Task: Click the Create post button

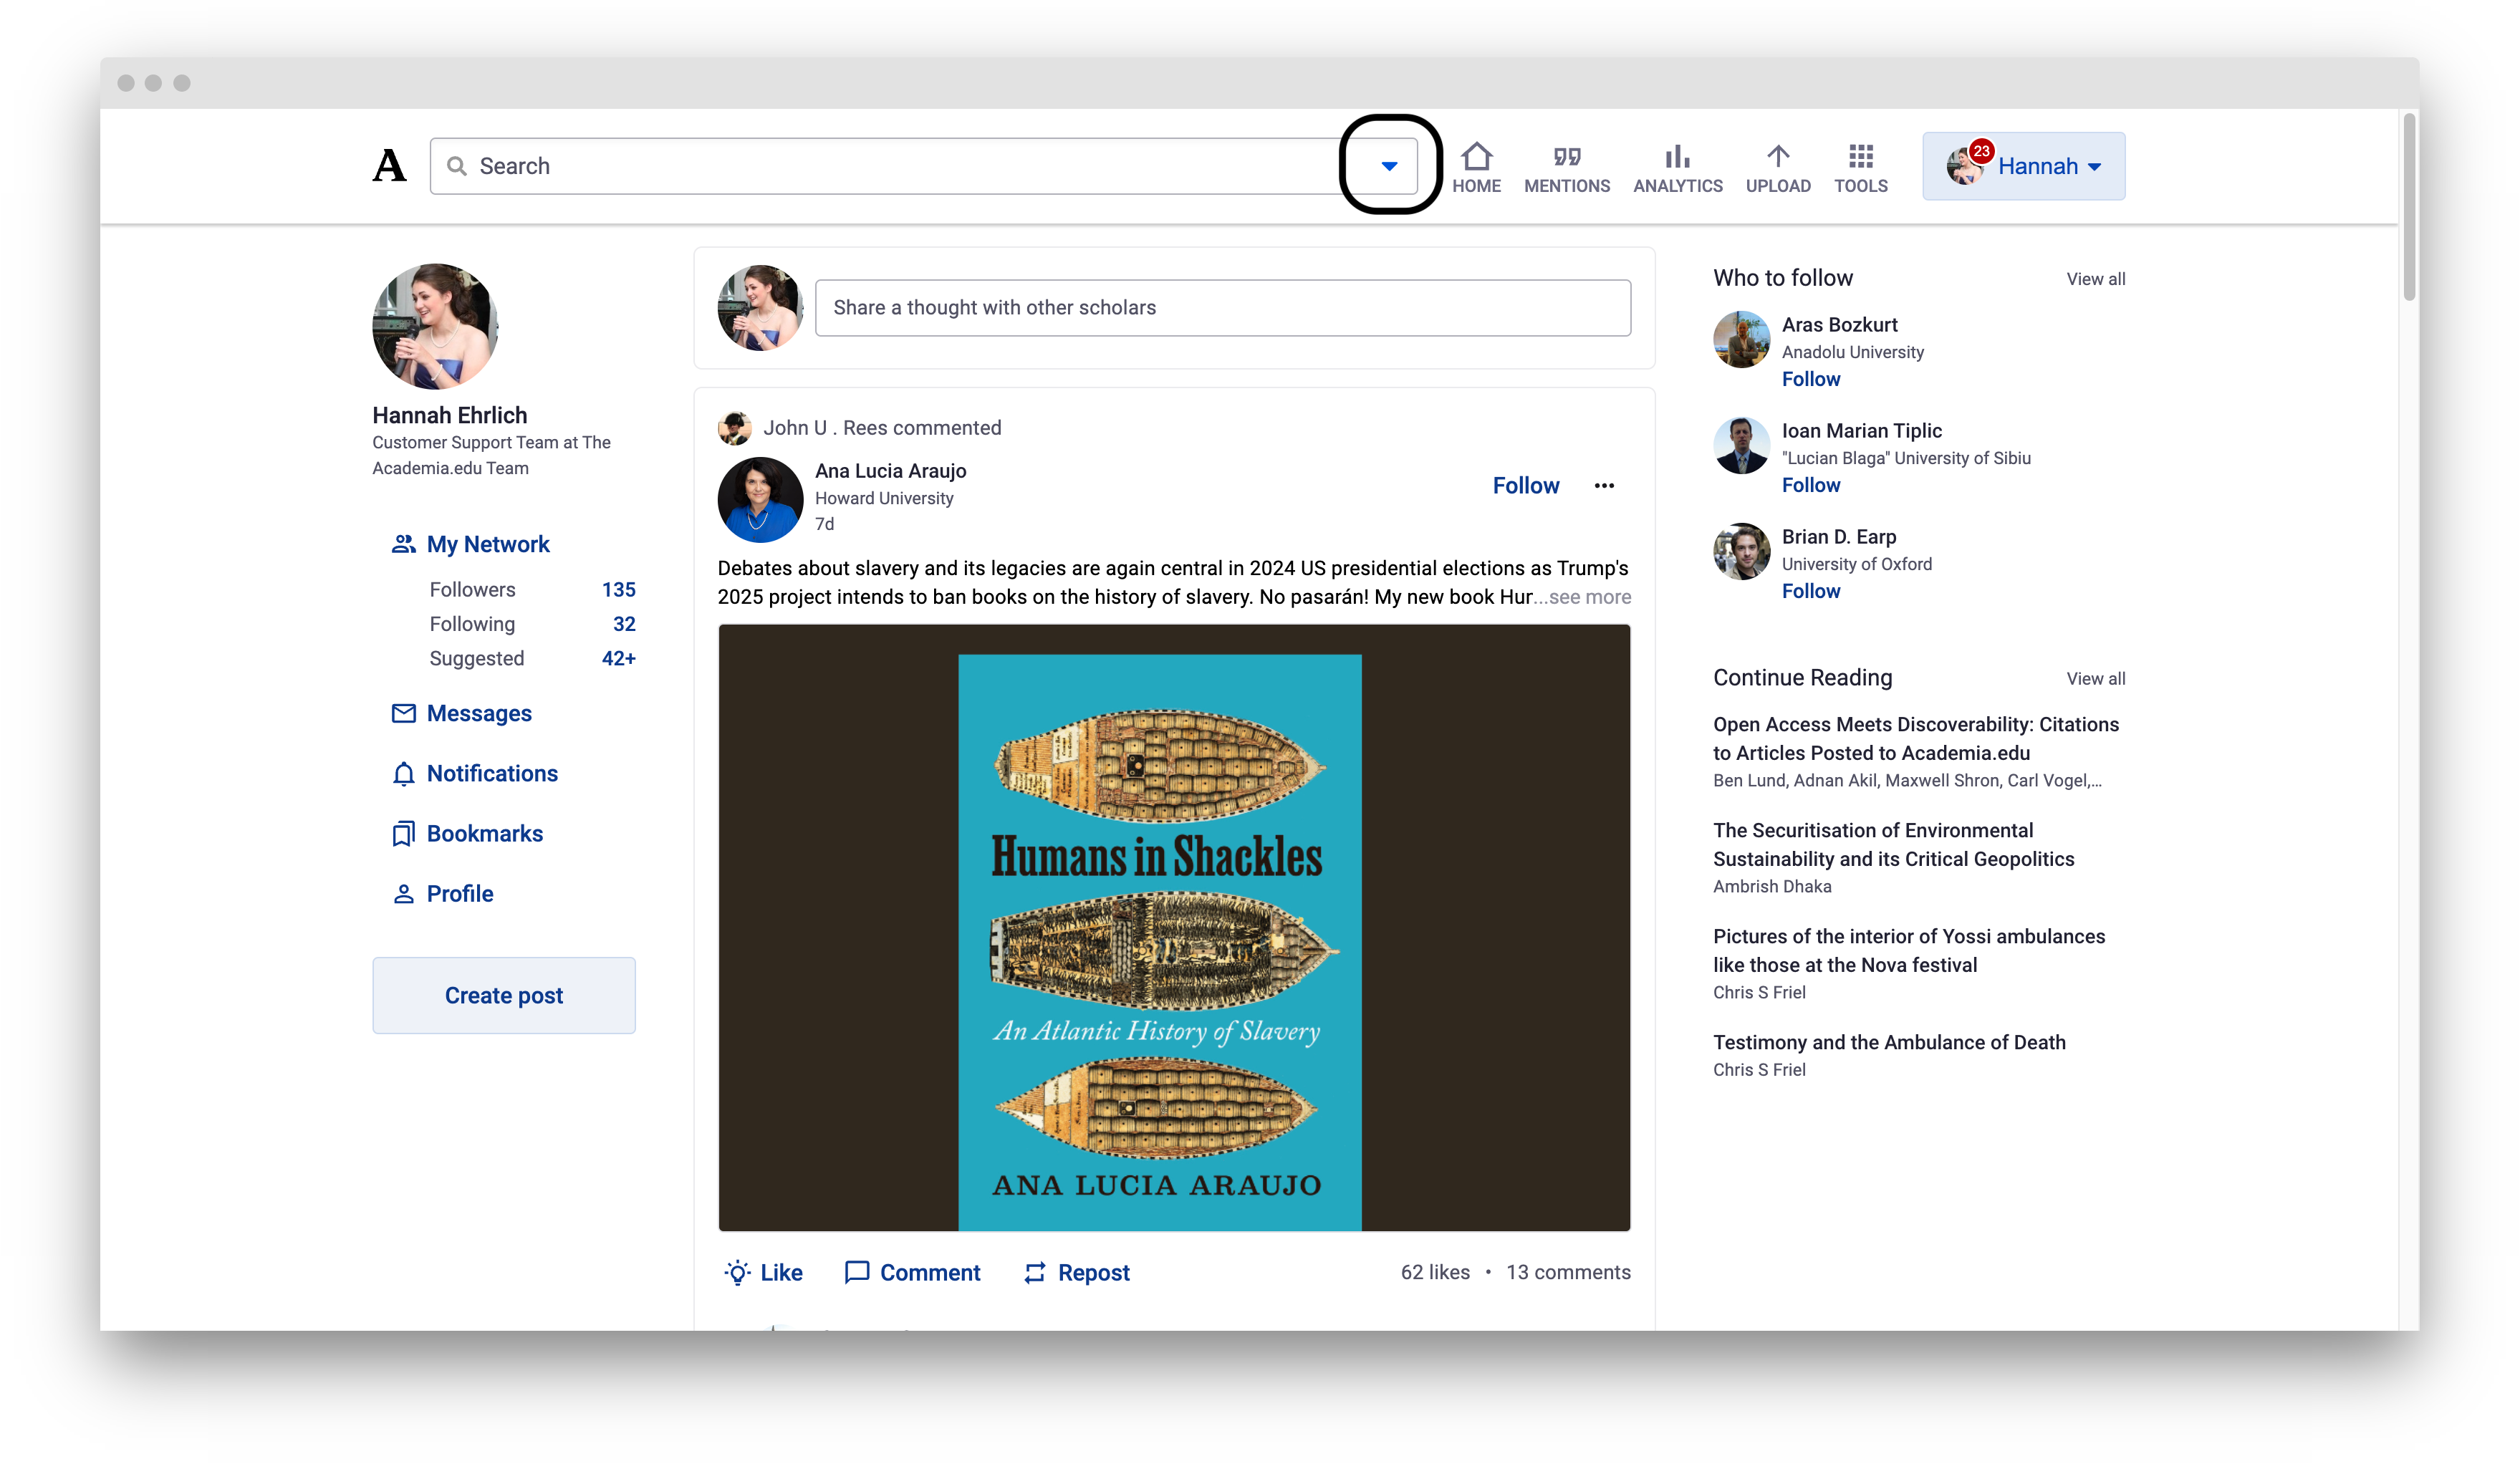Action: click(504, 995)
